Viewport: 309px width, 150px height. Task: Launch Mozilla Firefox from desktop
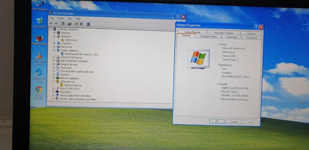[x=39, y=40]
